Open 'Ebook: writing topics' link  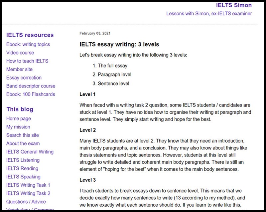(28, 45)
